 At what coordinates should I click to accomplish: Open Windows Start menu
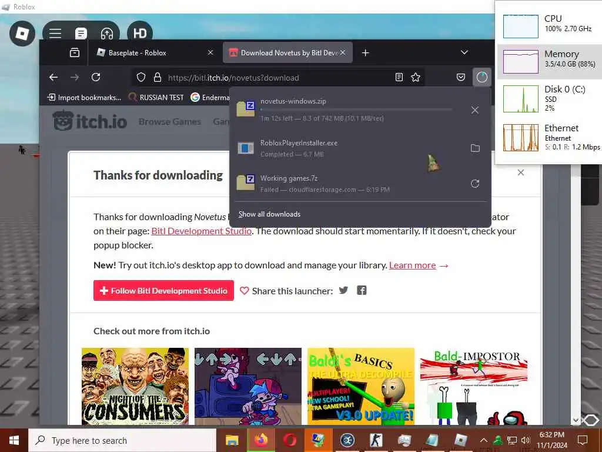[x=14, y=440]
